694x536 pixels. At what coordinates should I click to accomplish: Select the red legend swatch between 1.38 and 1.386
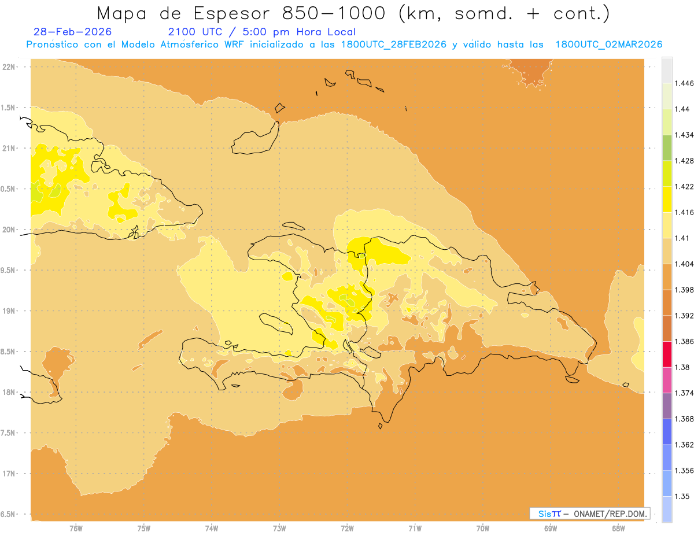coord(667,354)
